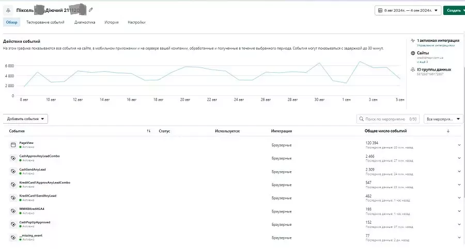
Task: Expand the CashApprovAnyLeadCombo row chevron
Action: 459,158
